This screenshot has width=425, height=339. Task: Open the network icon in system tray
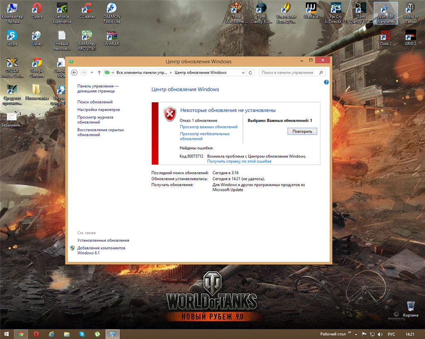tap(372, 334)
